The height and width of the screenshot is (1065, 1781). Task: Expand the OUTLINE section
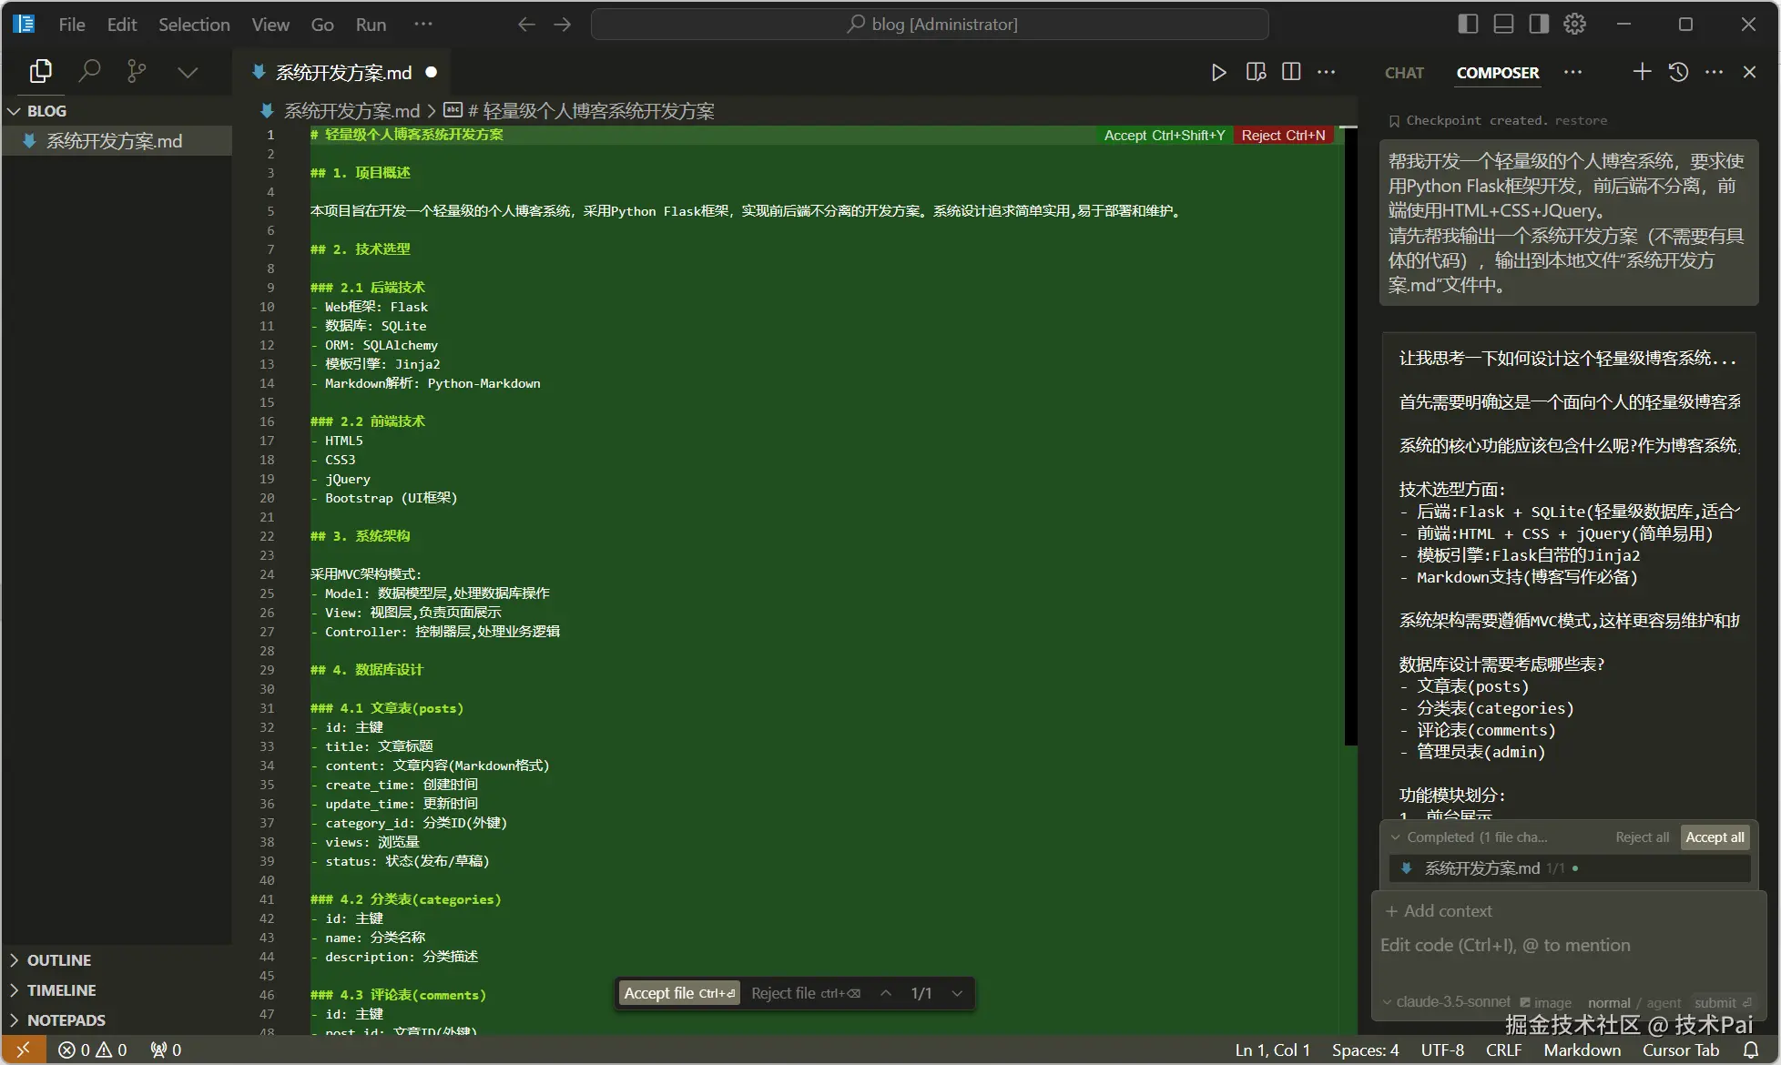58,960
